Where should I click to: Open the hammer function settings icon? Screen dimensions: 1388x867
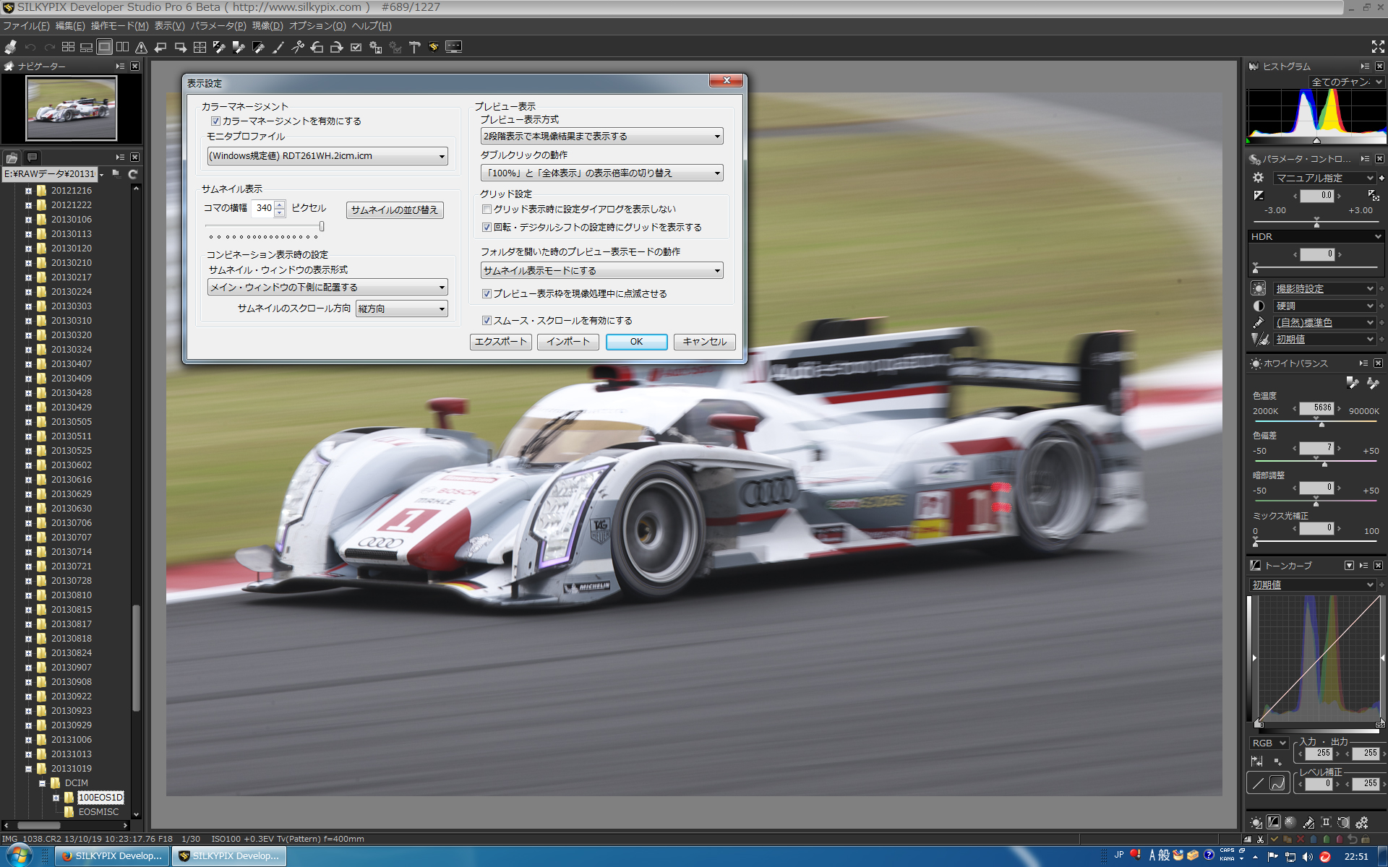click(414, 47)
